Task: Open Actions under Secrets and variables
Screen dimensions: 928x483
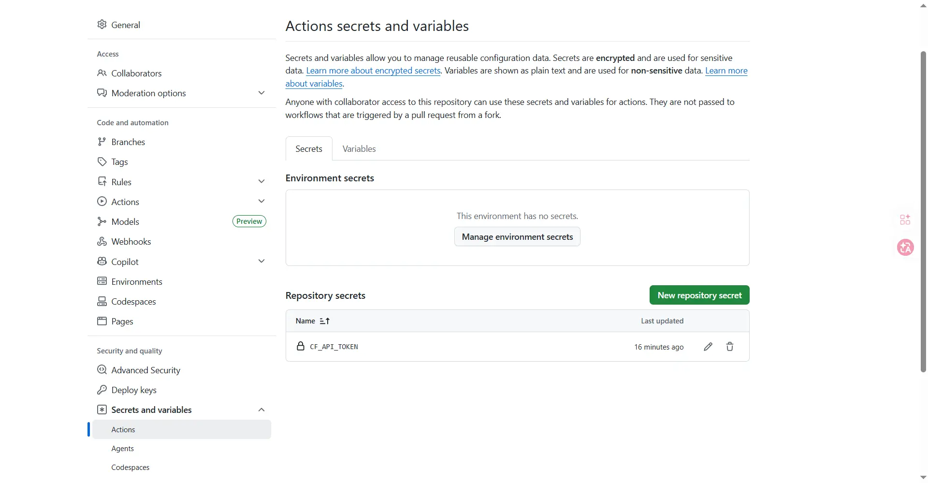Action: coord(182,429)
